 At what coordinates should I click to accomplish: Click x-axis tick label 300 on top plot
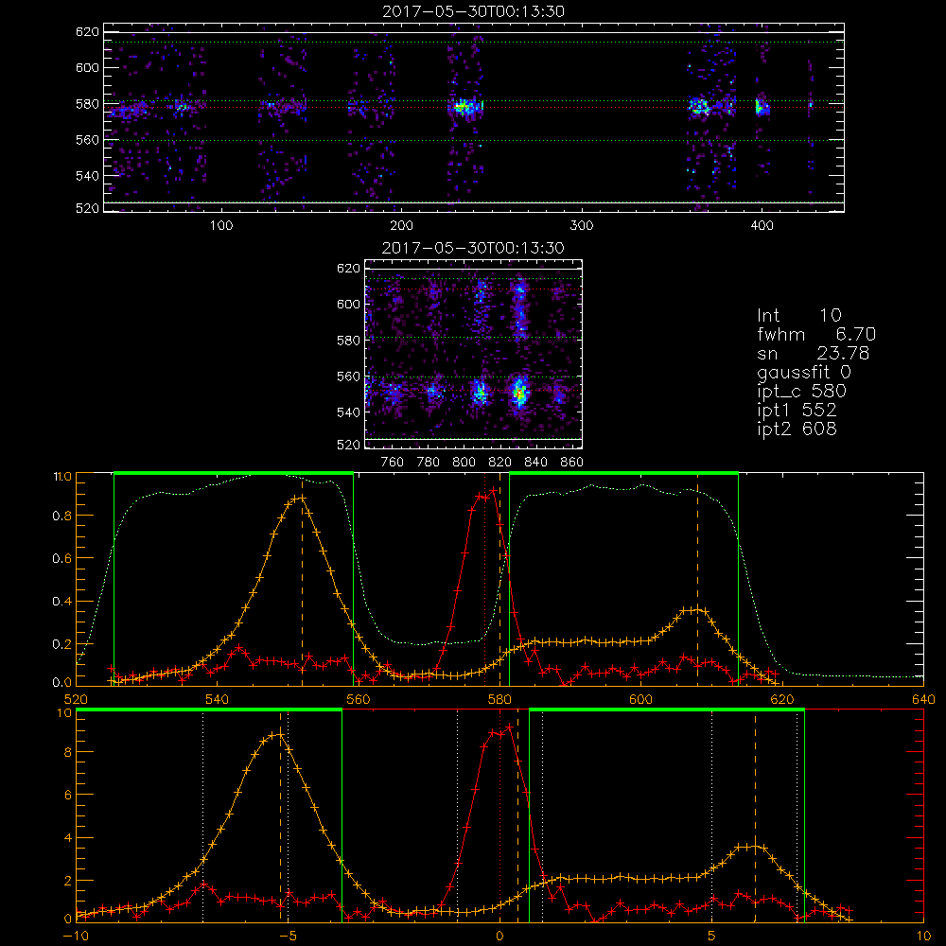[582, 226]
